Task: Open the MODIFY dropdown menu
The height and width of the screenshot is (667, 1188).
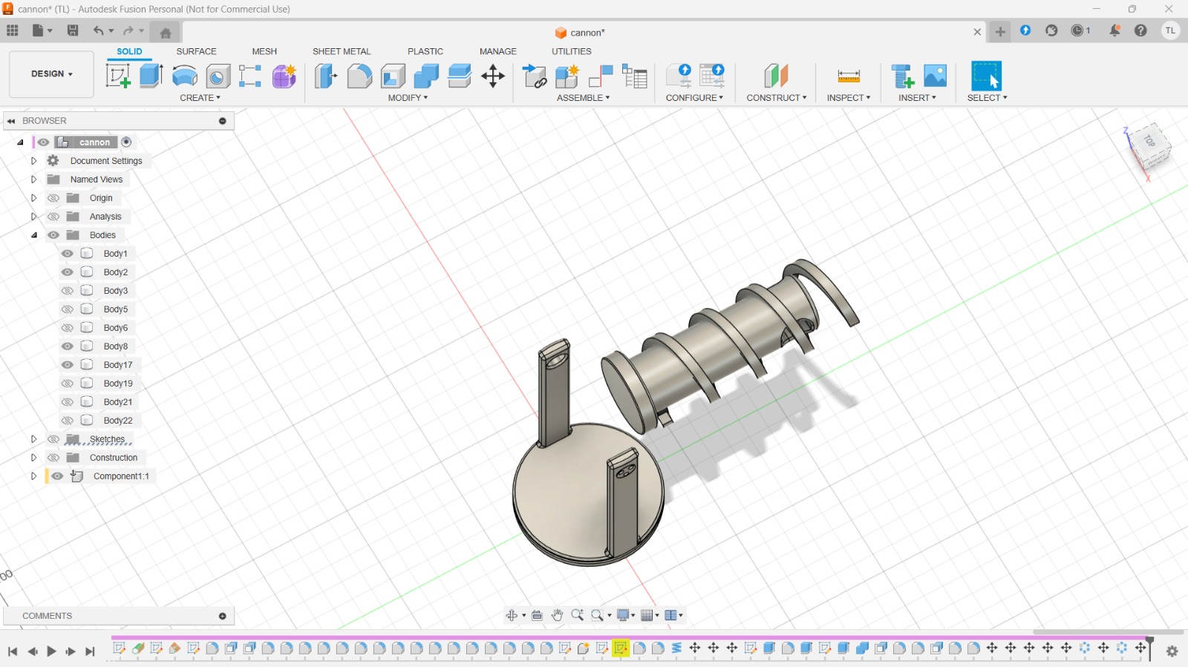Action: click(x=408, y=98)
